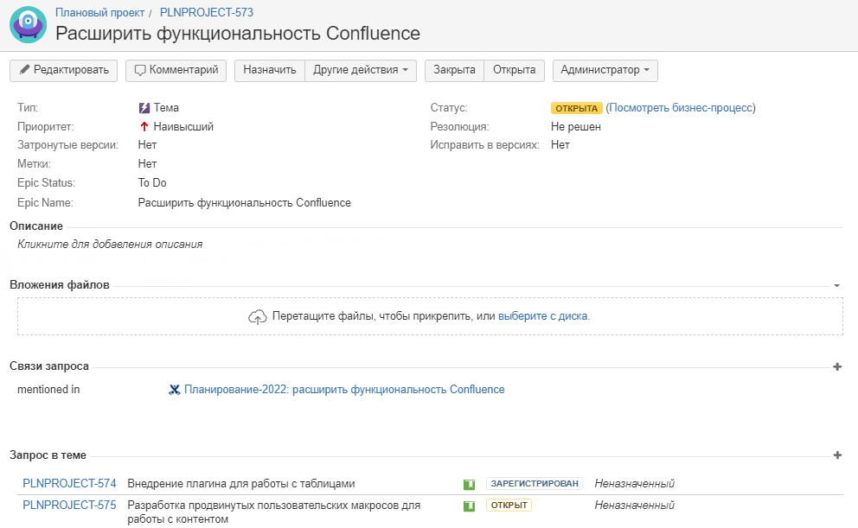The image size is (858, 528).
Task: Click the priority value Наивысший
Action: (183, 127)
